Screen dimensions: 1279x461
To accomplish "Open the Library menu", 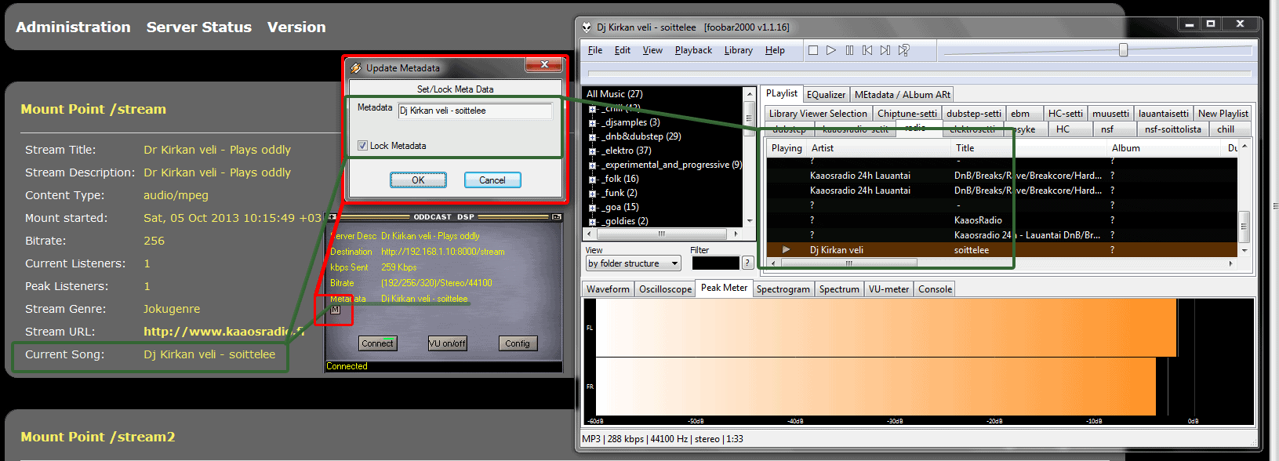I will point(739,50).
